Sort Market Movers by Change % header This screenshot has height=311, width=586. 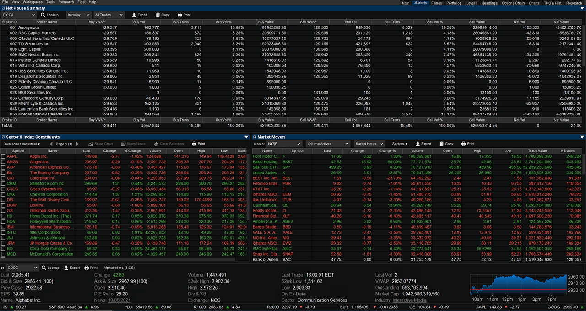[387, 150]
